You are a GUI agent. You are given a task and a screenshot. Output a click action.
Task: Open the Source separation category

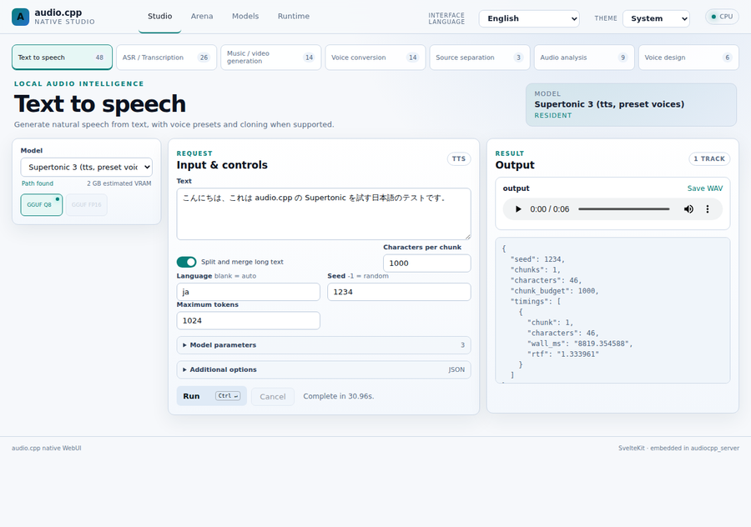coord(480,58)
